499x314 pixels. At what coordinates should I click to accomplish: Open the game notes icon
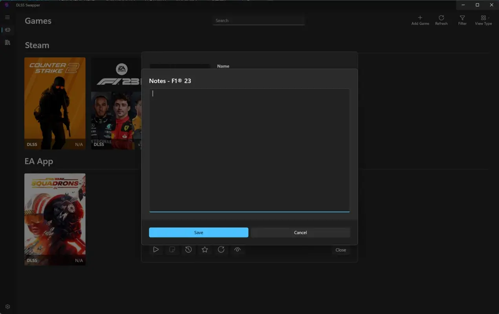point(172,250)
